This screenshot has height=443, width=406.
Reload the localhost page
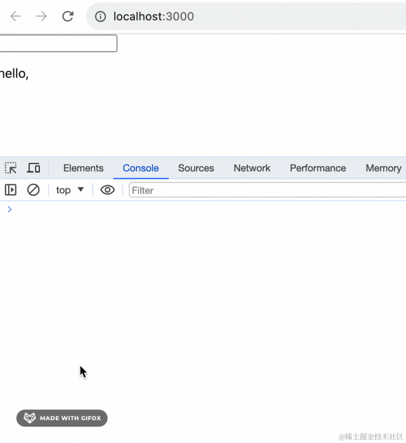(x=68, y=16)
